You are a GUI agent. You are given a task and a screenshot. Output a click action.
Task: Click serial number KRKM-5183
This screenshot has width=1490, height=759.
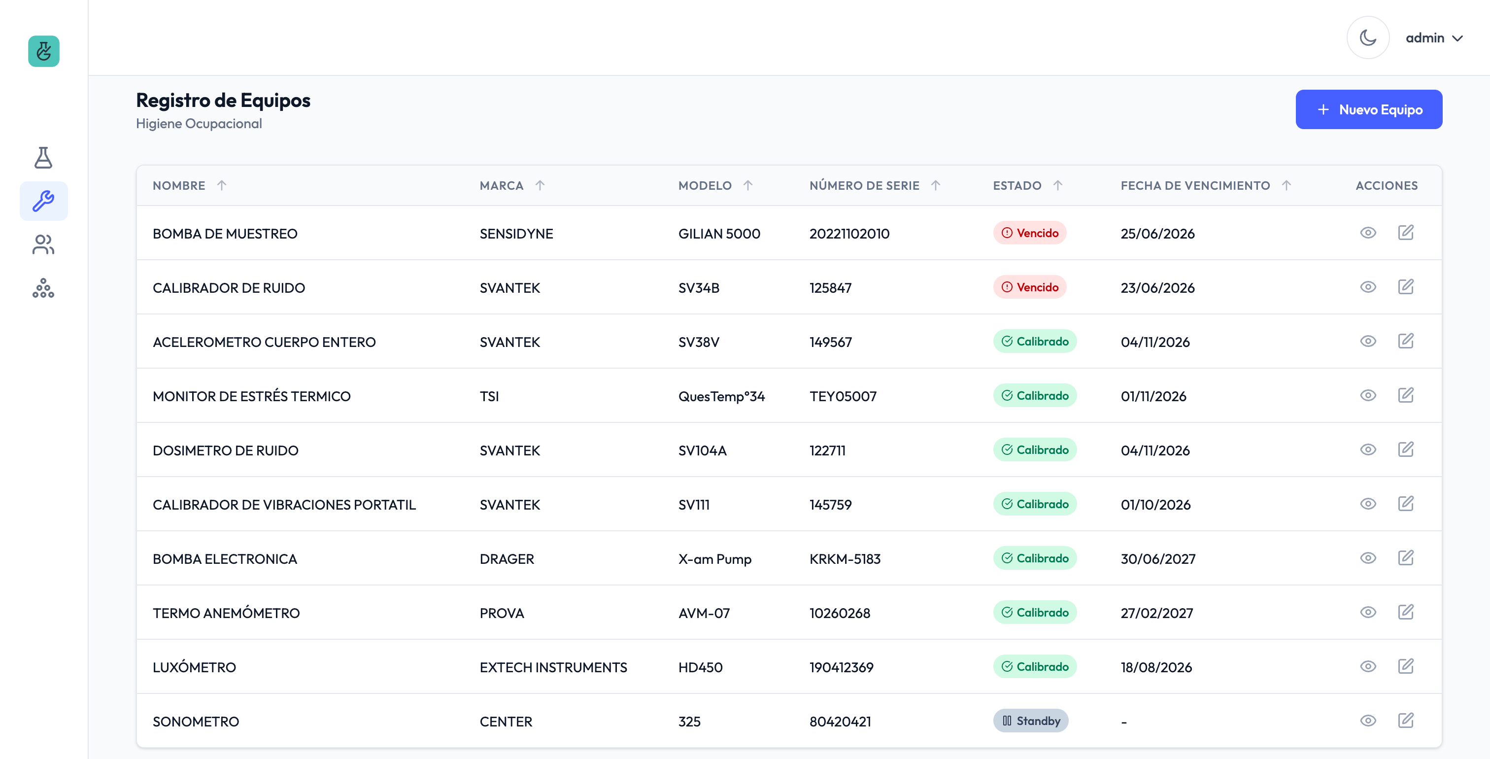845,559
